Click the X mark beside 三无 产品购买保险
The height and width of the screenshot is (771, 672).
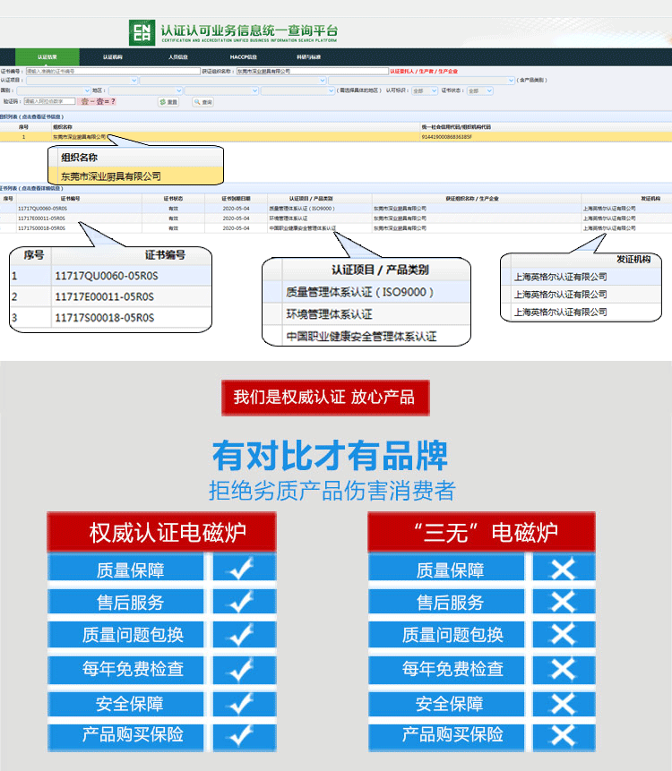[x=564, y=737]
